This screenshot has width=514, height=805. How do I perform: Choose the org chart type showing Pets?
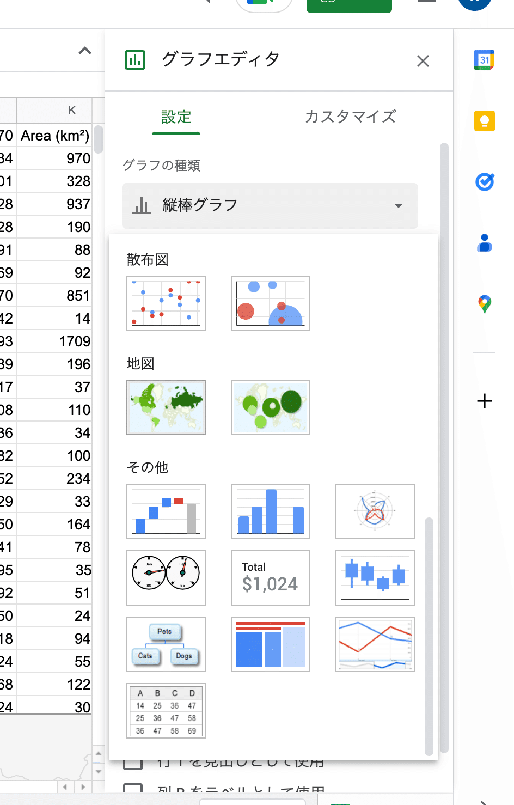click(x=166, y=644)
